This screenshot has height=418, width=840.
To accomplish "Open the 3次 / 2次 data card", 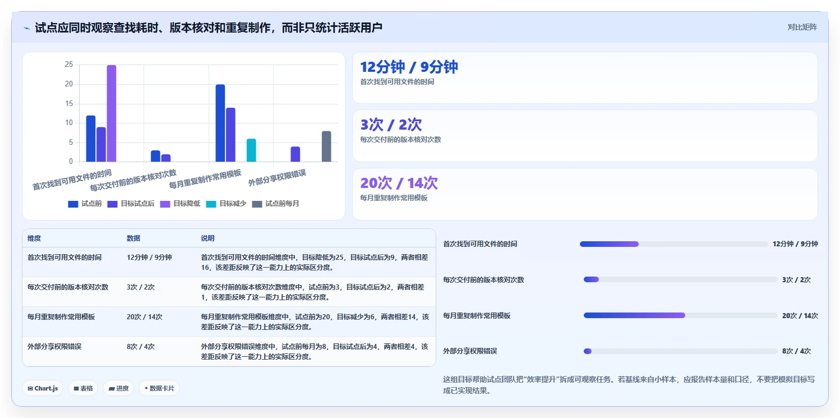I will click(585, 136).
